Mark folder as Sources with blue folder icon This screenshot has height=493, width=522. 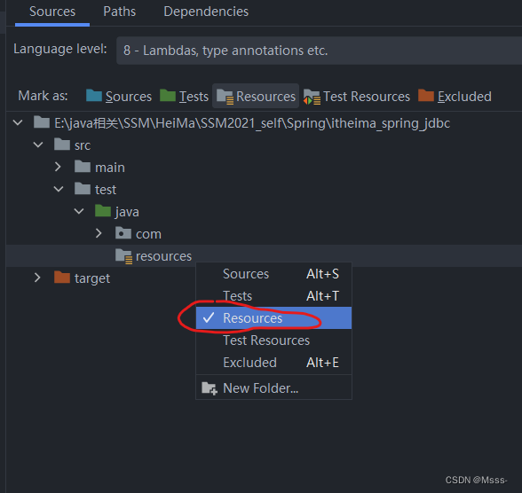pos(118,97)
